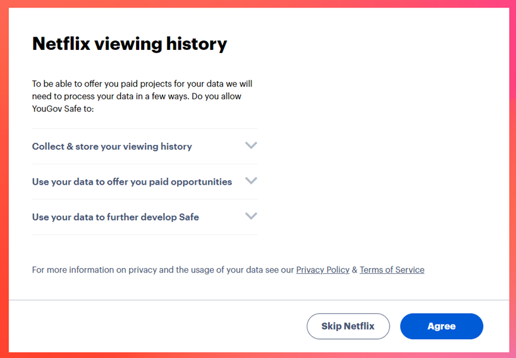Click the 'Netflix viewing history' heading
The width and height of the screenshot is (516, 358).
[130, 44]
